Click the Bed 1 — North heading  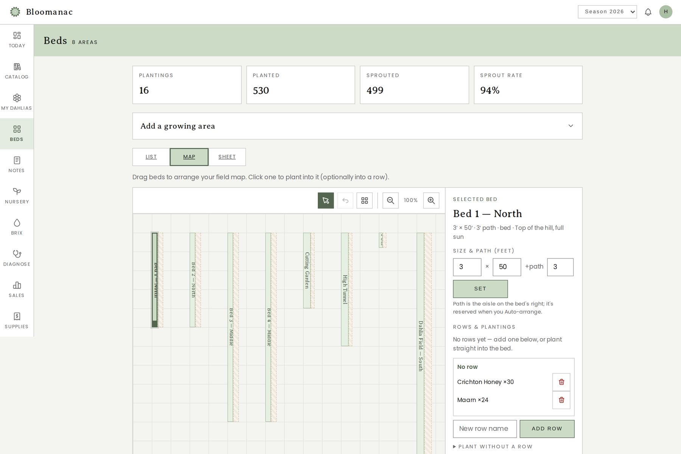[487, 214]
